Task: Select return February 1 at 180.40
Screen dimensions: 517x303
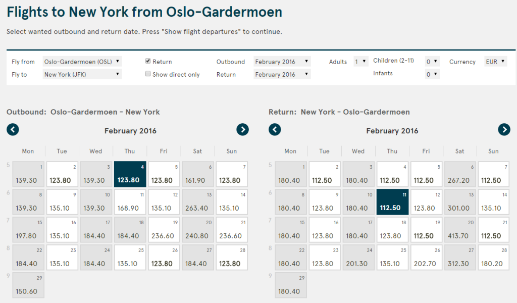Action: (x=291, y=174)
